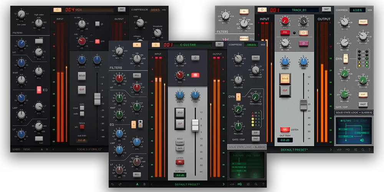Click lit SOLO button in TRACK_01 plugin

285,79
